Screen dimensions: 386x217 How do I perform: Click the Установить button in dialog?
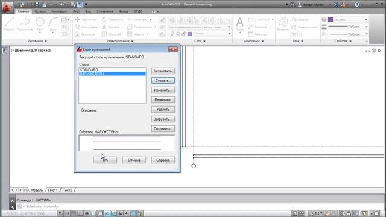tap(163, 71)
